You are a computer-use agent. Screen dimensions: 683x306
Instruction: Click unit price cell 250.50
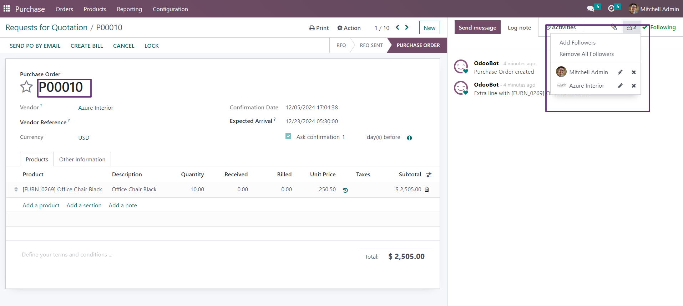point(327,190)
